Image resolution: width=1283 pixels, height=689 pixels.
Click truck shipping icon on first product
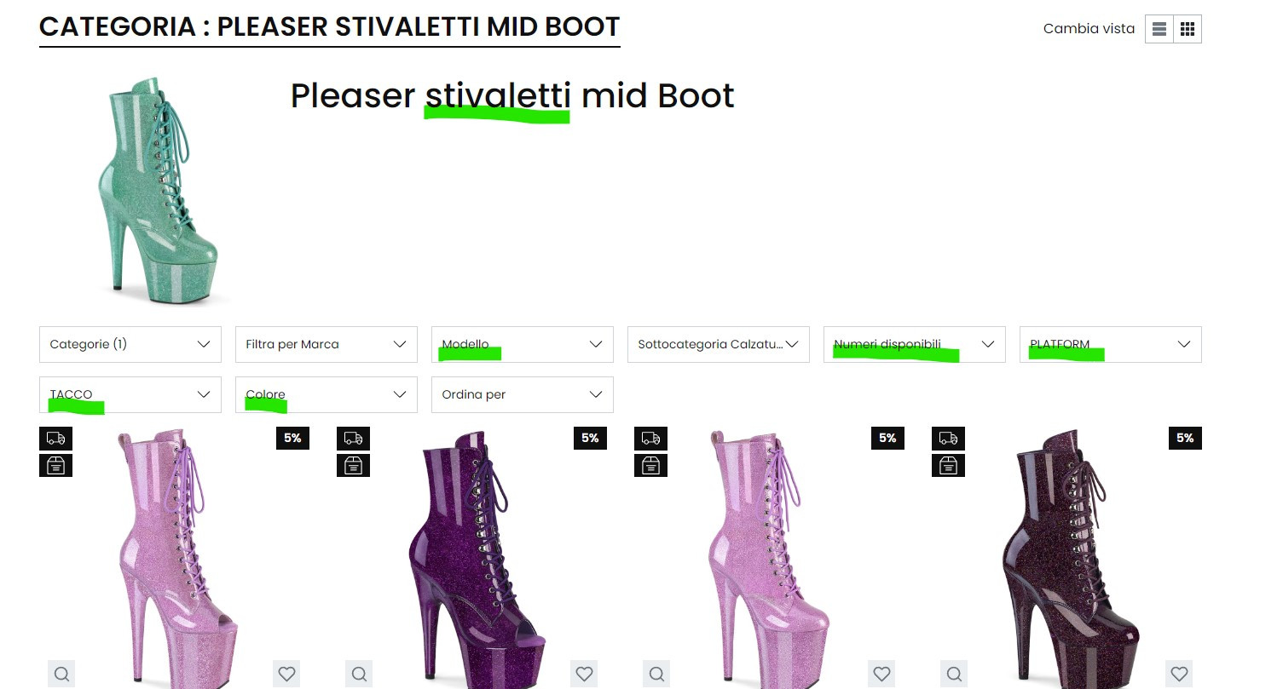click(55, 439)
